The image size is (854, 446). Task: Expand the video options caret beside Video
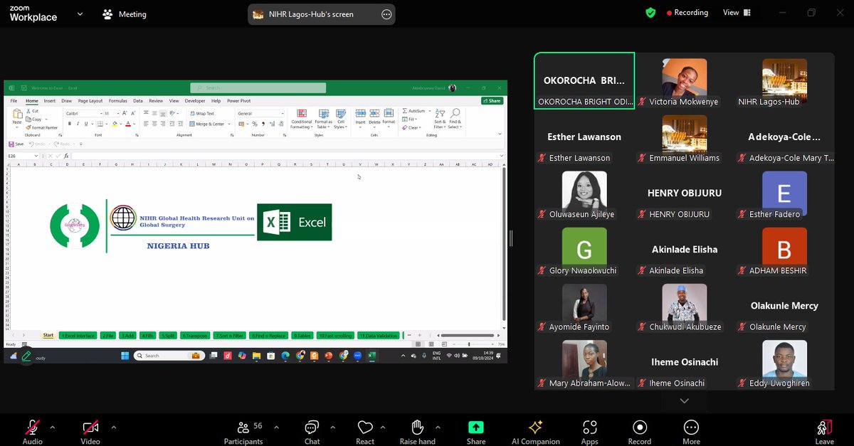[113, 428]
